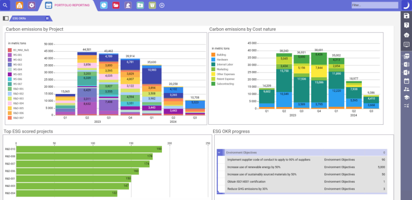Export the dashboard to Excel
Screen dimensions: 412x200
(x=407, y=64)
